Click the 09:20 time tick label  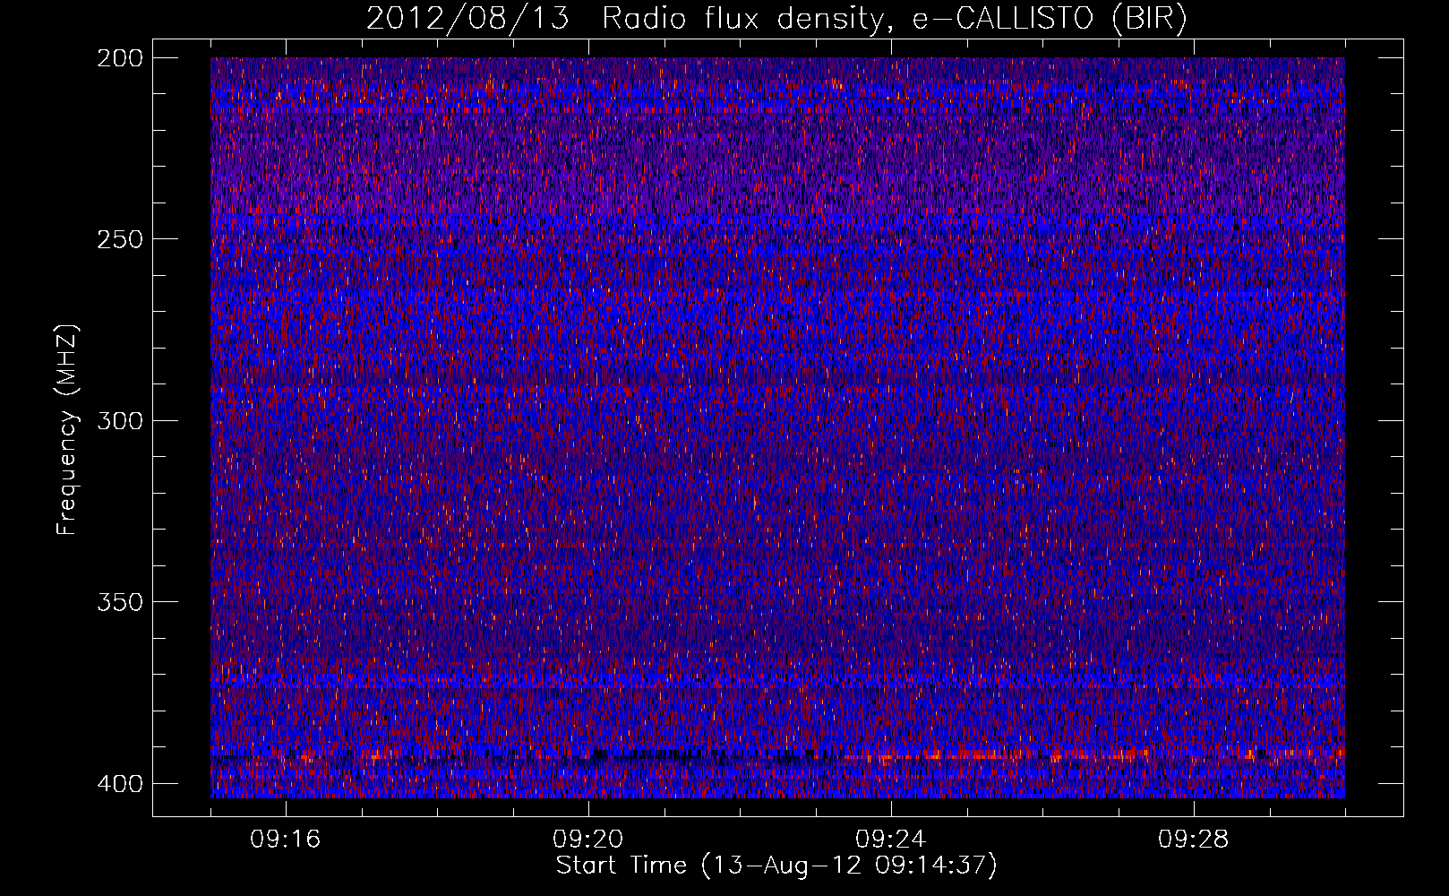click(x=588, y=840)
